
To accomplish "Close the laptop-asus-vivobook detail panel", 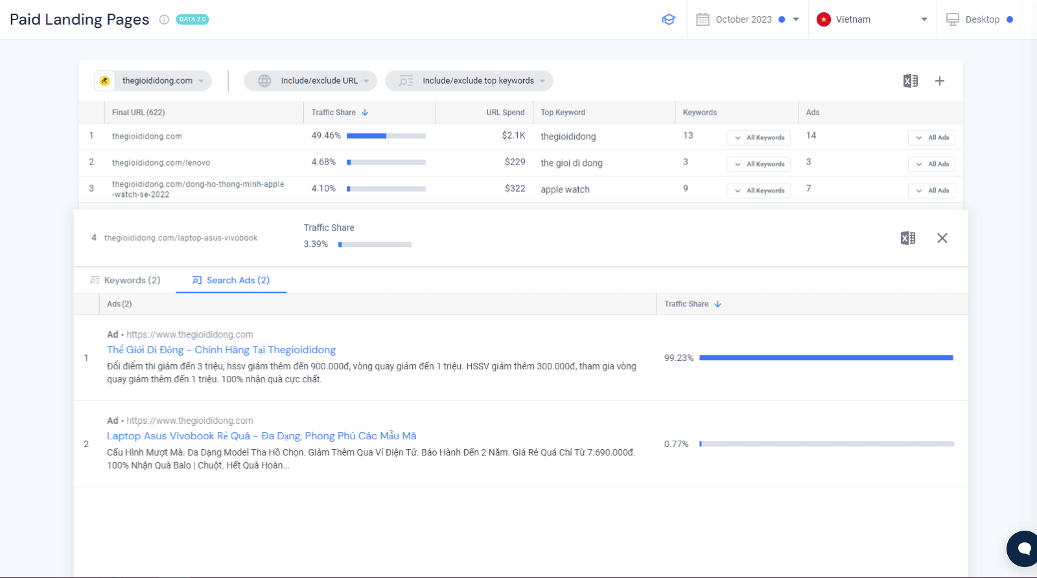I will click(942, 238).
